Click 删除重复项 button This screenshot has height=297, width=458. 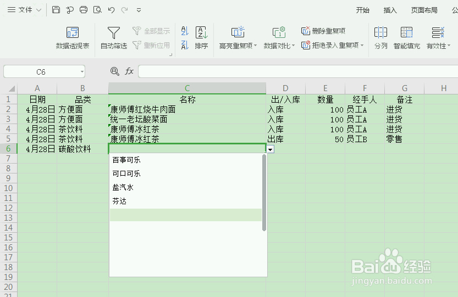point(323,31)
